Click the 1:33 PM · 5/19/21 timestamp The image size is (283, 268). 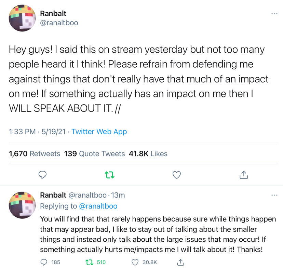point(37,132)
